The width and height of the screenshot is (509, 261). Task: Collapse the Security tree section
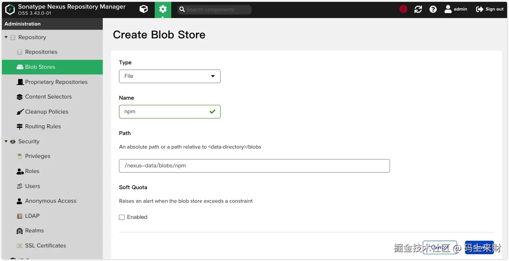(6, 141)
